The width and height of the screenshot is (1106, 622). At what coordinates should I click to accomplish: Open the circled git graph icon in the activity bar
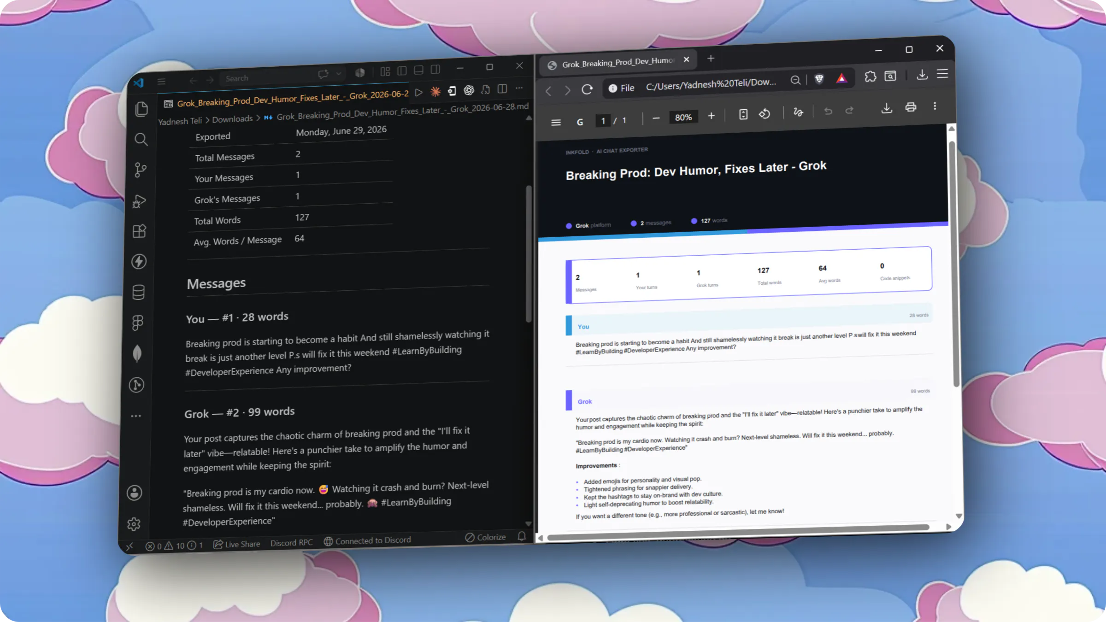click(x=136, y=385)
